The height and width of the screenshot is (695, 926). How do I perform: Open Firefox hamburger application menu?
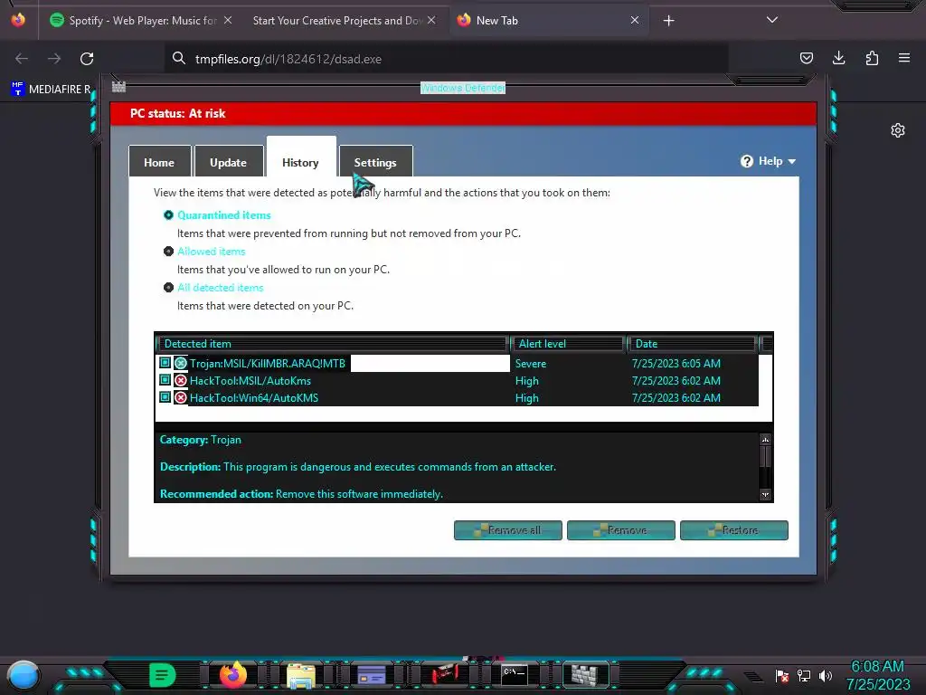coord(904,58)
